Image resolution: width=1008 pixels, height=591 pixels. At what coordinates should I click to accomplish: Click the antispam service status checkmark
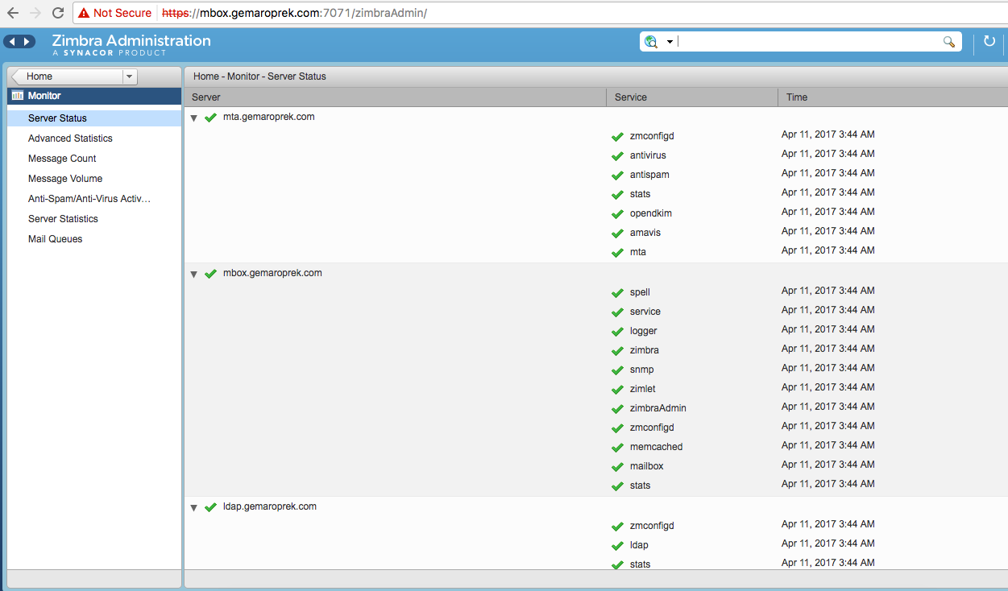click(617, 176)
